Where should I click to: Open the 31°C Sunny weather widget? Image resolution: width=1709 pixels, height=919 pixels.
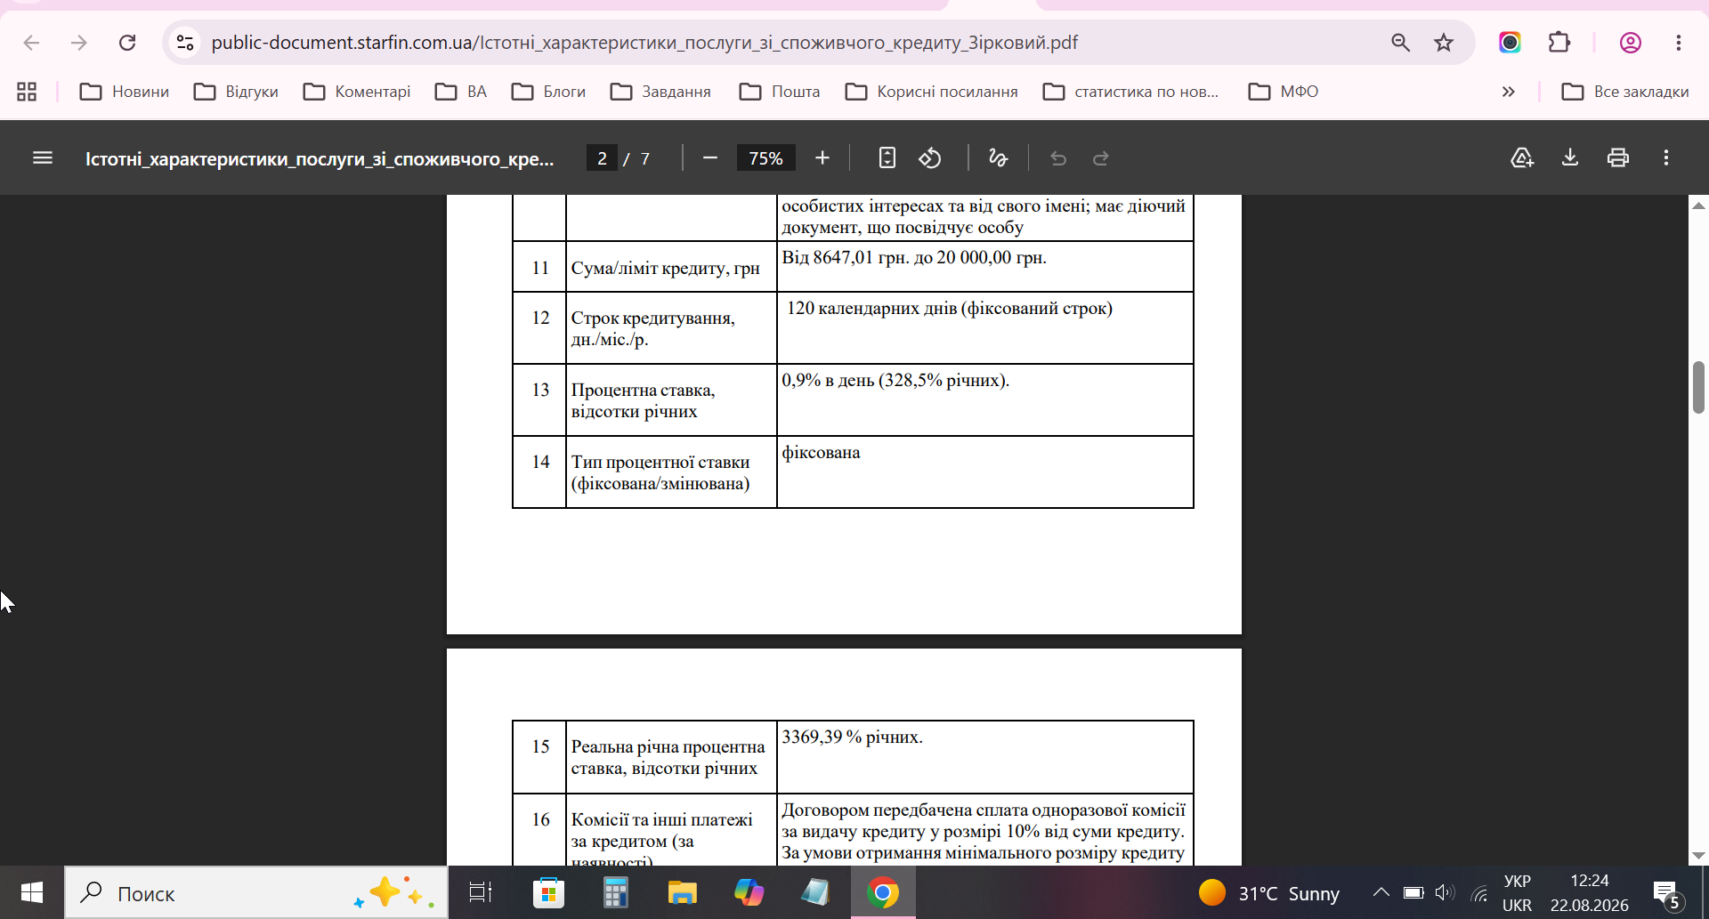[x=1269, y=892]
